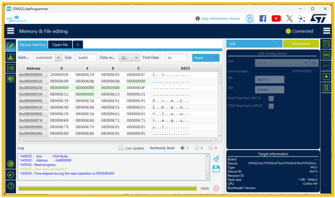Expand the Address dropdown

pyautogui.click(x=58, y=58)
